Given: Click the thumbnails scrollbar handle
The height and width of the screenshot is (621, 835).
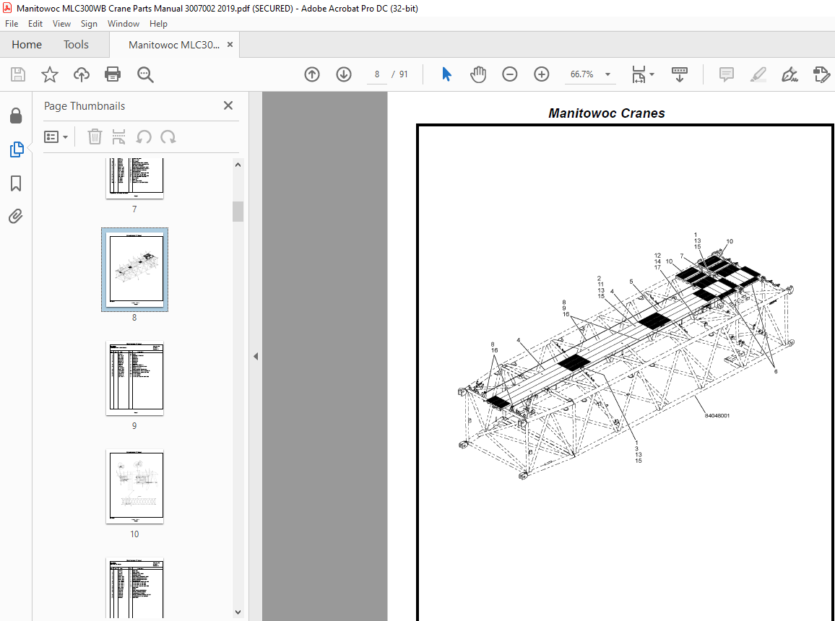Looking at the screenshot, I should point(238,212).
